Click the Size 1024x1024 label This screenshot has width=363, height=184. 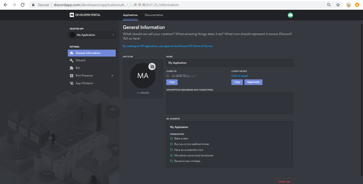(143, 93)
